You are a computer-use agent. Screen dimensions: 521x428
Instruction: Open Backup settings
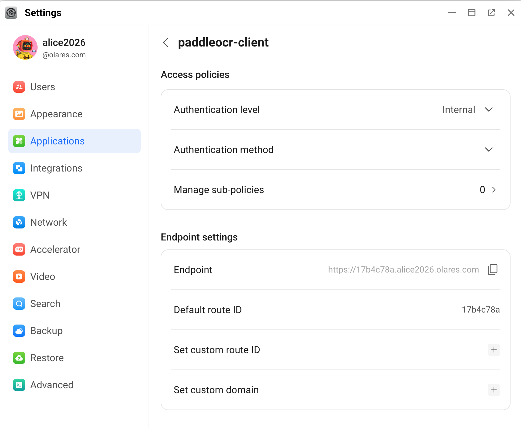coord(75,331)
